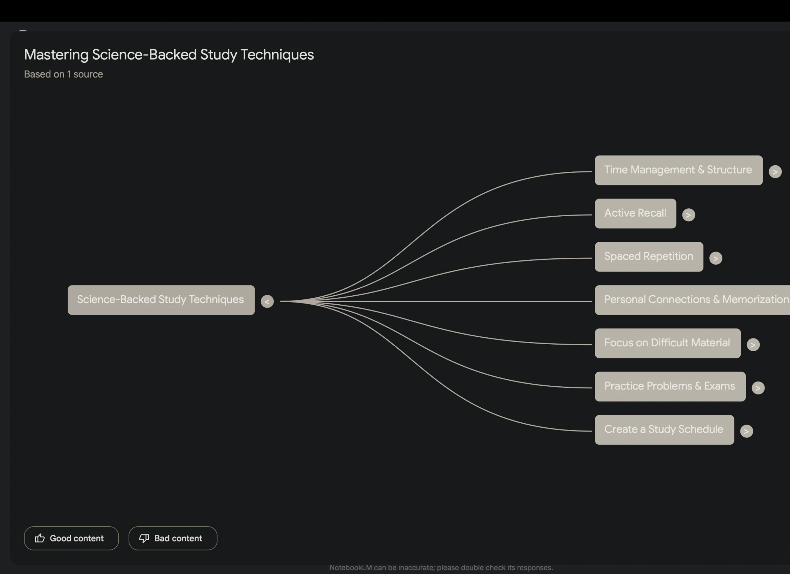Collapse the Science-Backed Study Techniques root arrow
790x574 pixels.
[267, 301]
